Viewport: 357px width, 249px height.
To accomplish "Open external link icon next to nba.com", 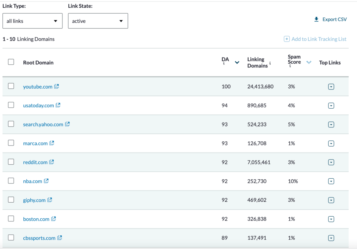I will (x=46, y=181).
